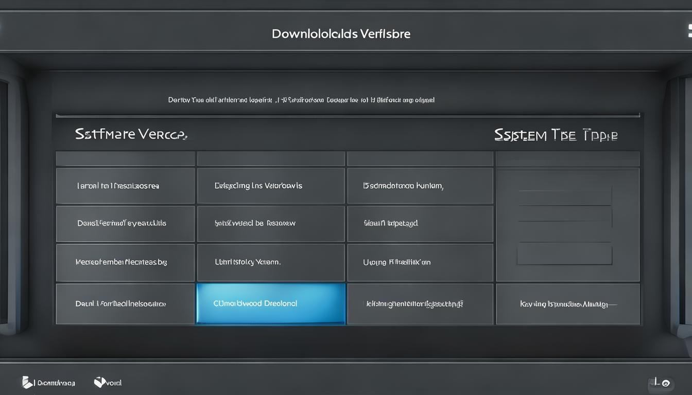
Task: Pick the "Slaulfl tdpetayd" tile
Action: 420,224
